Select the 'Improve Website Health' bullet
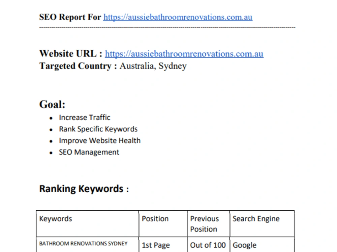 click(x=100, y=140)
